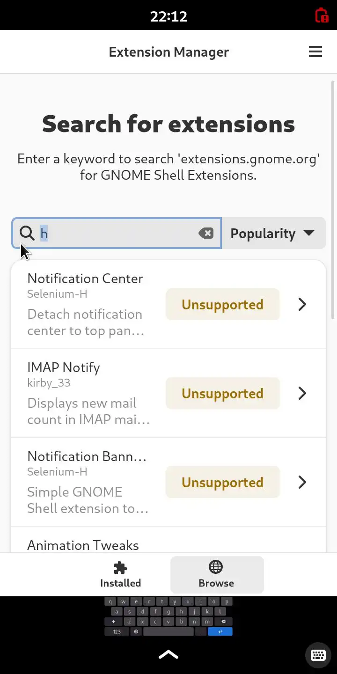Tap the miniature keyboard preview

tap(168, 616)
